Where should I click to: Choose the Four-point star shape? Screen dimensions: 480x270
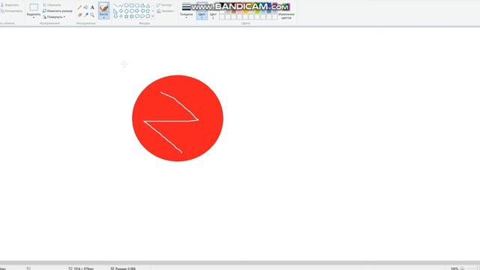121,16
